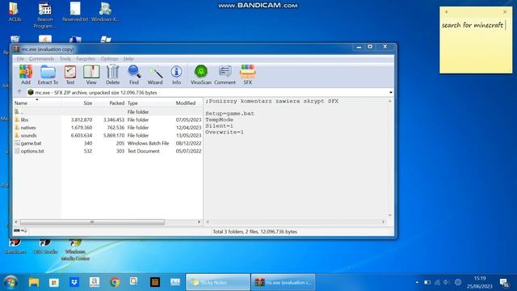Open the Help menu
517x291 pixels.
pyautogui.click(x=128, y=59)
